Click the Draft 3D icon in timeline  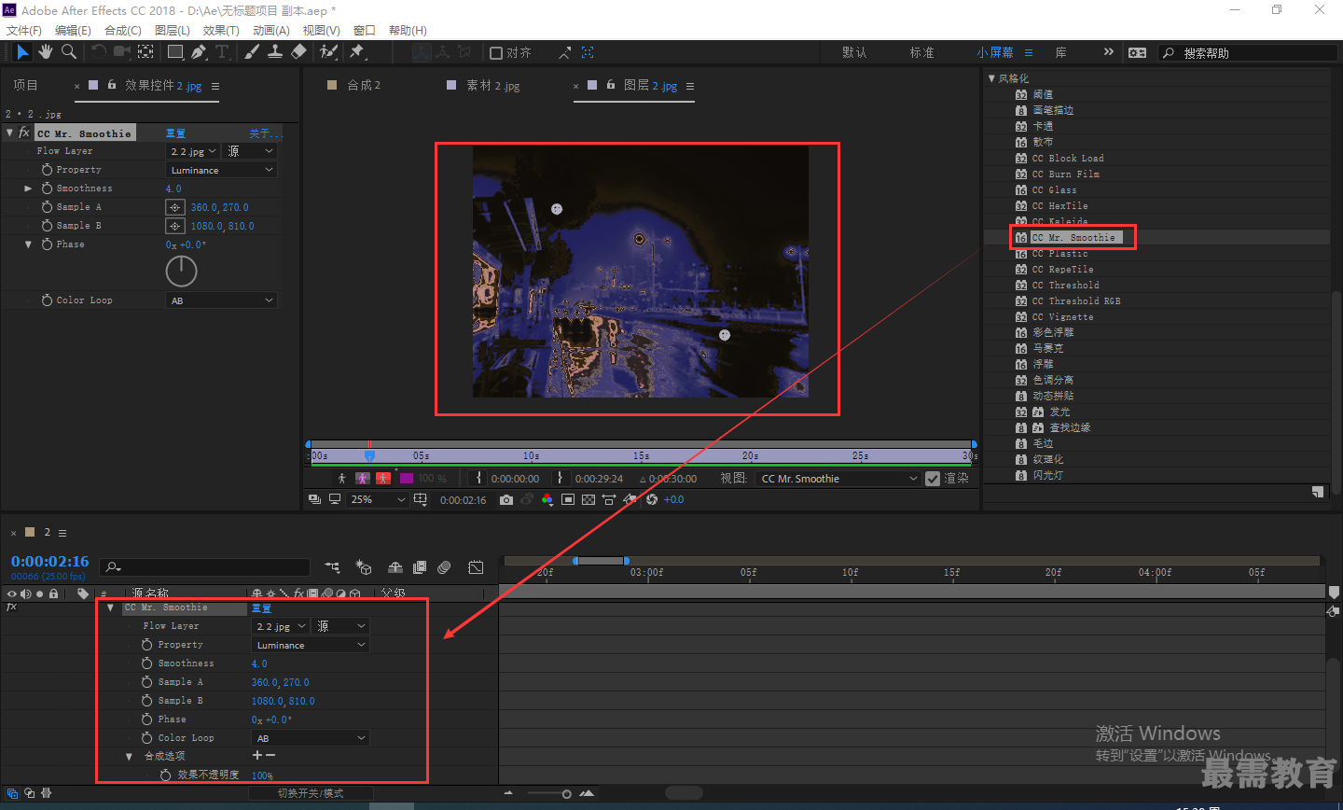pyautogui.click(x=364, y=567)
